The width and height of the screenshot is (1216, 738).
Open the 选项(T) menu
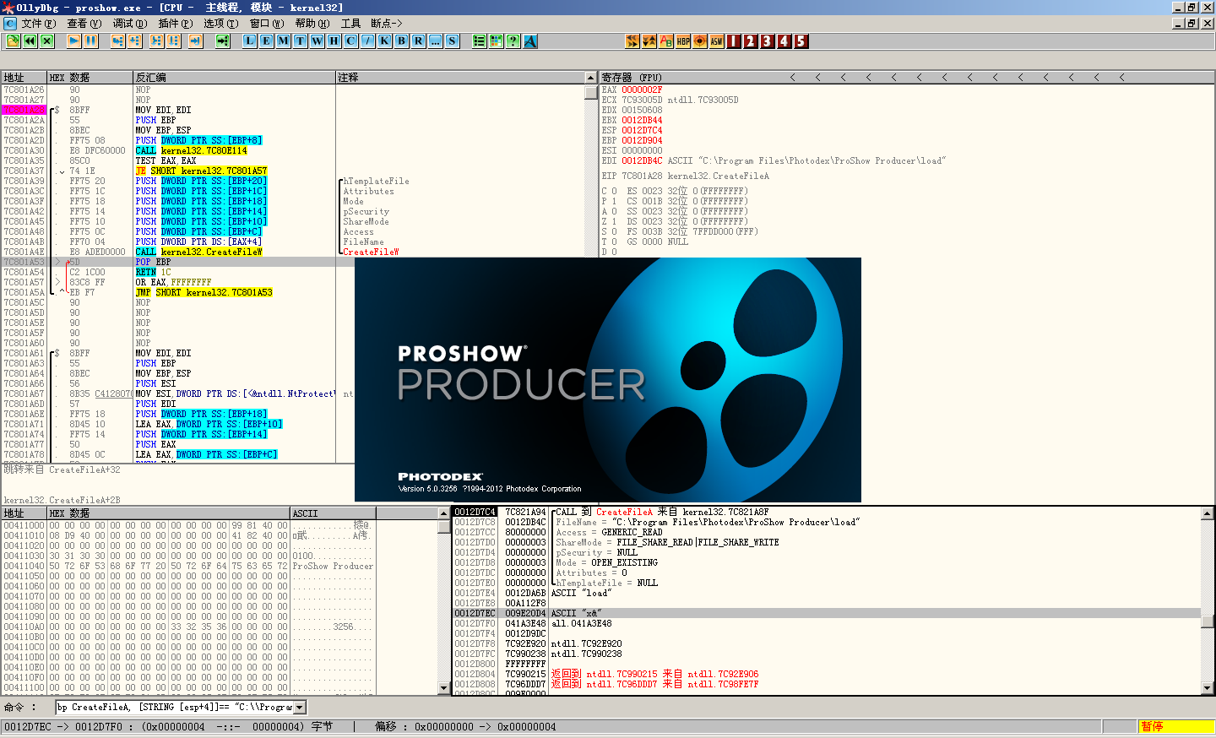coord(221,24)
